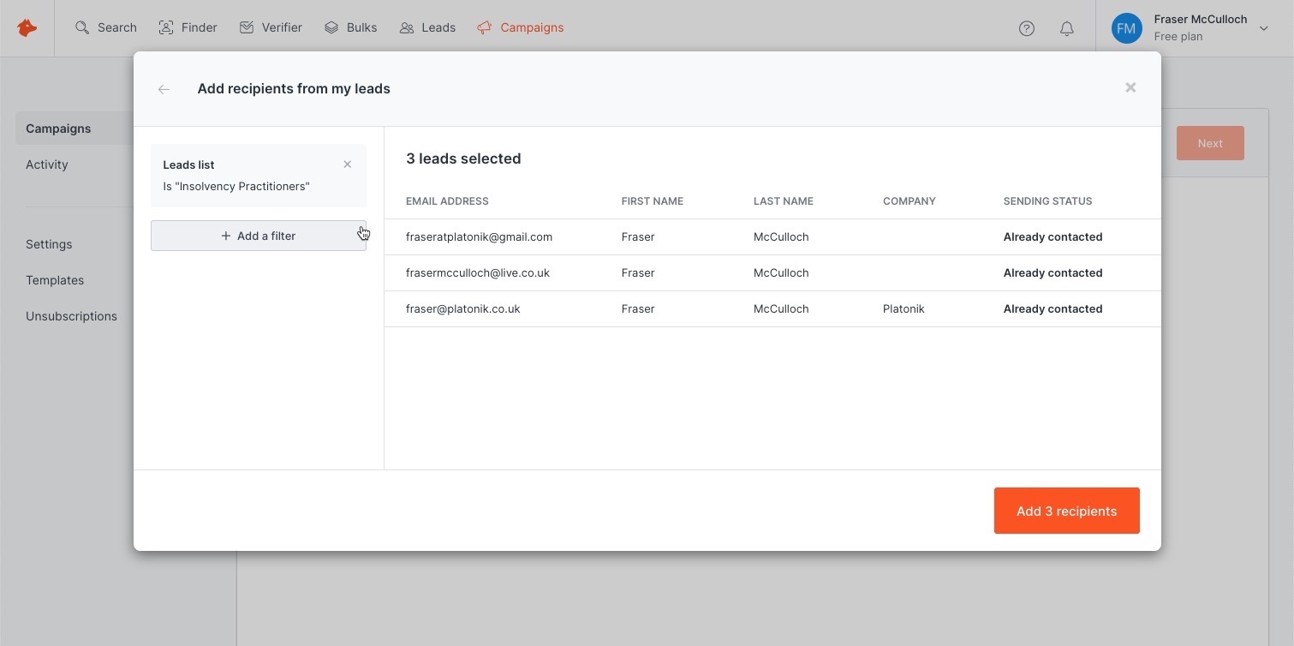Click the FM profile avatar
Screen dimensions: 1294x646
pos(1126,28)
